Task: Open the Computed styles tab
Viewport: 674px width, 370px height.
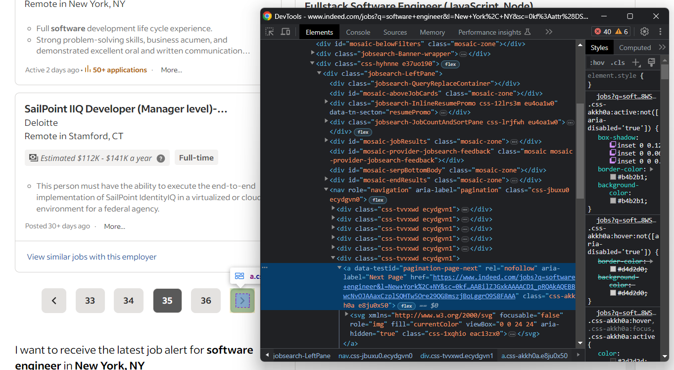Action: (635, 48)
